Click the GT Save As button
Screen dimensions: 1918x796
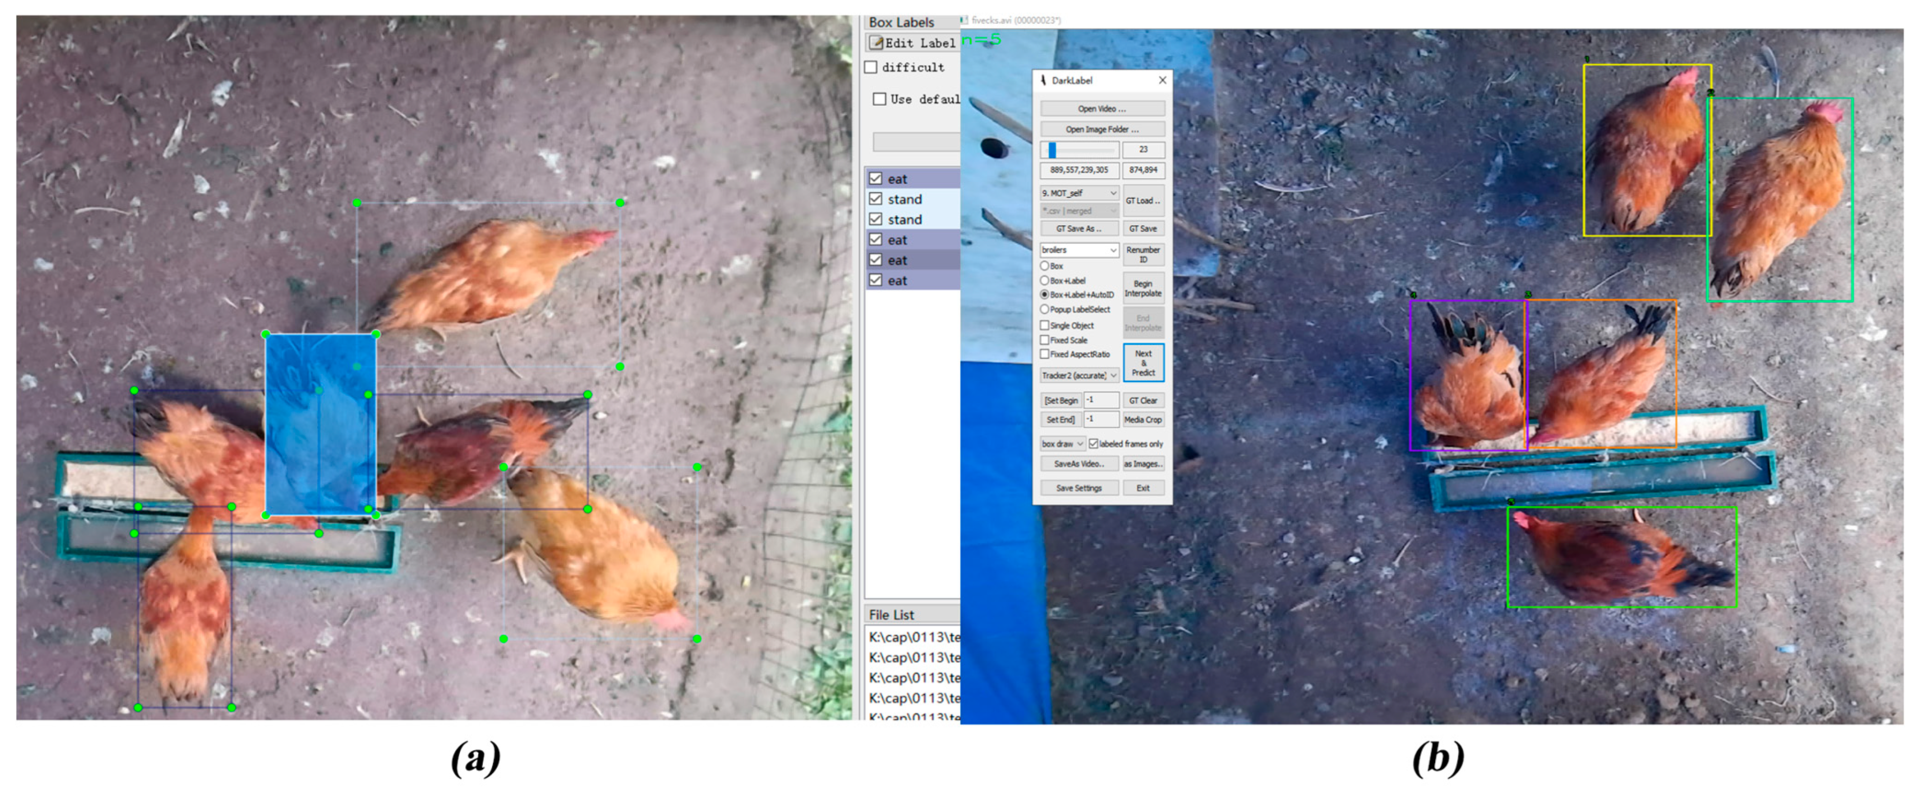click(x=1079, y=229)
